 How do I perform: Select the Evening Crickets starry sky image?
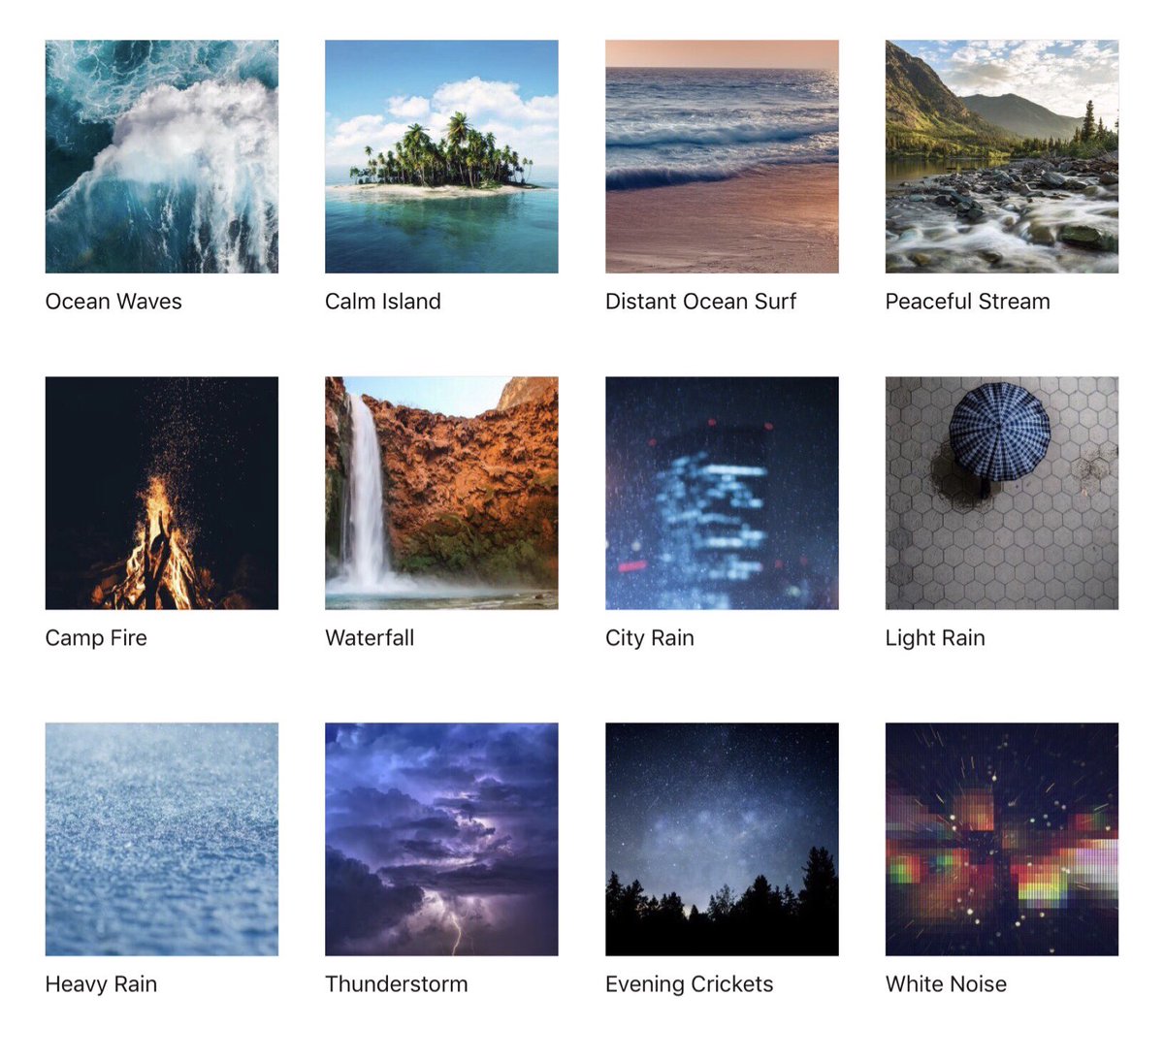click(x=722, y=839)
